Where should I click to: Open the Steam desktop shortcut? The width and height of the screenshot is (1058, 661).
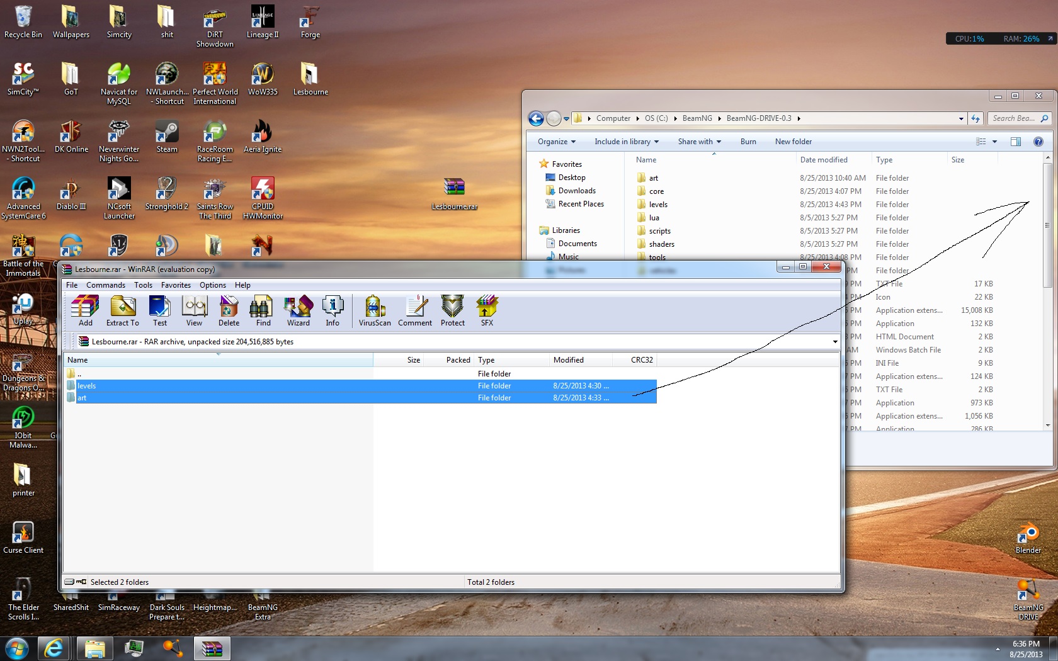(167, 137)
